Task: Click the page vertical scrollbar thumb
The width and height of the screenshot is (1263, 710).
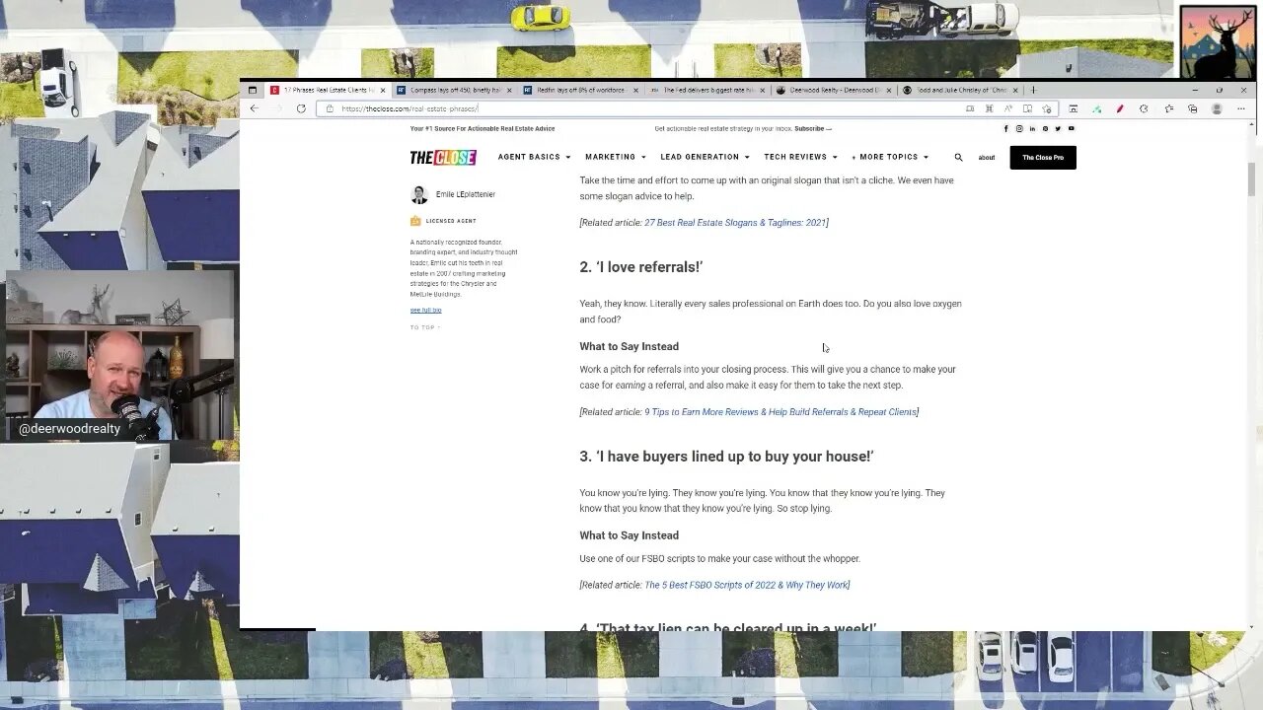Action: point(1251,179)
